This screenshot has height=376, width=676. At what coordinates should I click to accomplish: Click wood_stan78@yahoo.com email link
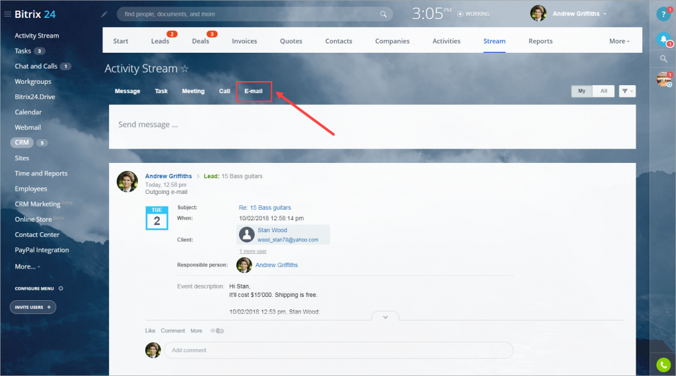tap(288, 240)
